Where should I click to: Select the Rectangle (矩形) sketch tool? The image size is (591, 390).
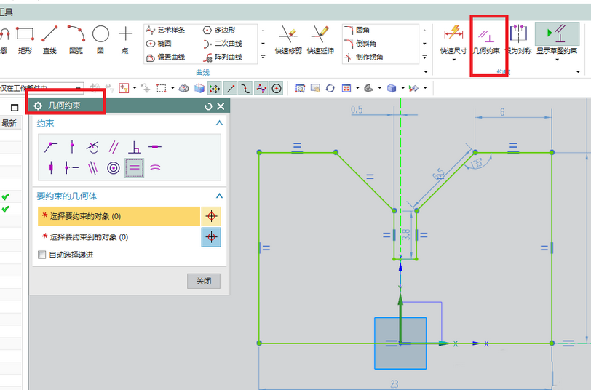25,39
